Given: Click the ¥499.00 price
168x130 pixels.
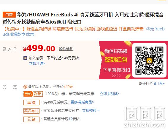Looking at the screenshot, I should tap(39, 49).
